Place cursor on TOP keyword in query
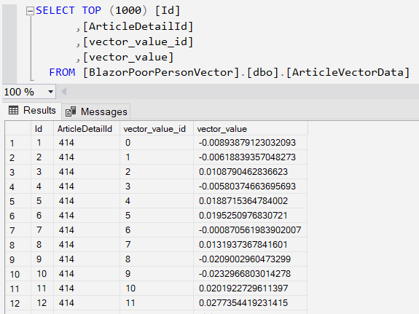 click(x=92, y=11)
